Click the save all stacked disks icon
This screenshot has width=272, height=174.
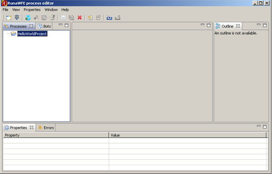click(x=71, y=18)
